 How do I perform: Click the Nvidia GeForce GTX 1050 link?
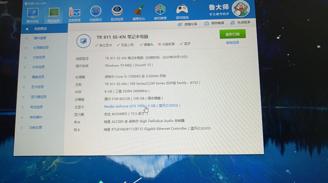(142, 106)
